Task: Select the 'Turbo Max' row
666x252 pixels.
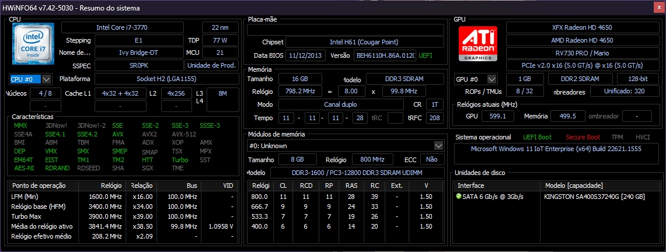Action: click(122, 216)
